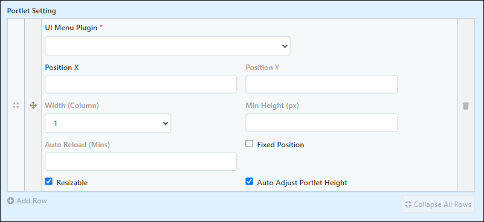Screen dimensions: 484x222
Task: Click the collapse row icon on left edge
Action: [16, 106]
